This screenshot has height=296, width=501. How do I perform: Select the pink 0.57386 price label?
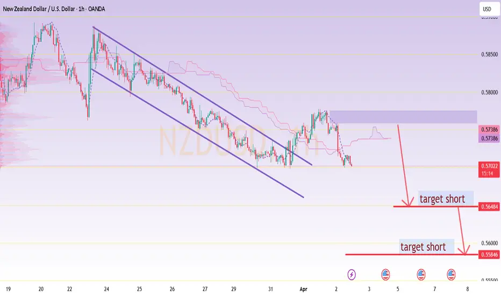[x=489, y=130]
